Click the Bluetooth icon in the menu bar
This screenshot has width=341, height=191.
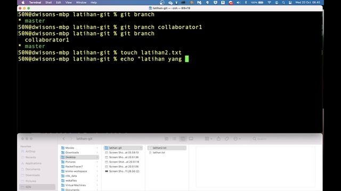click(x=246, y=3)
